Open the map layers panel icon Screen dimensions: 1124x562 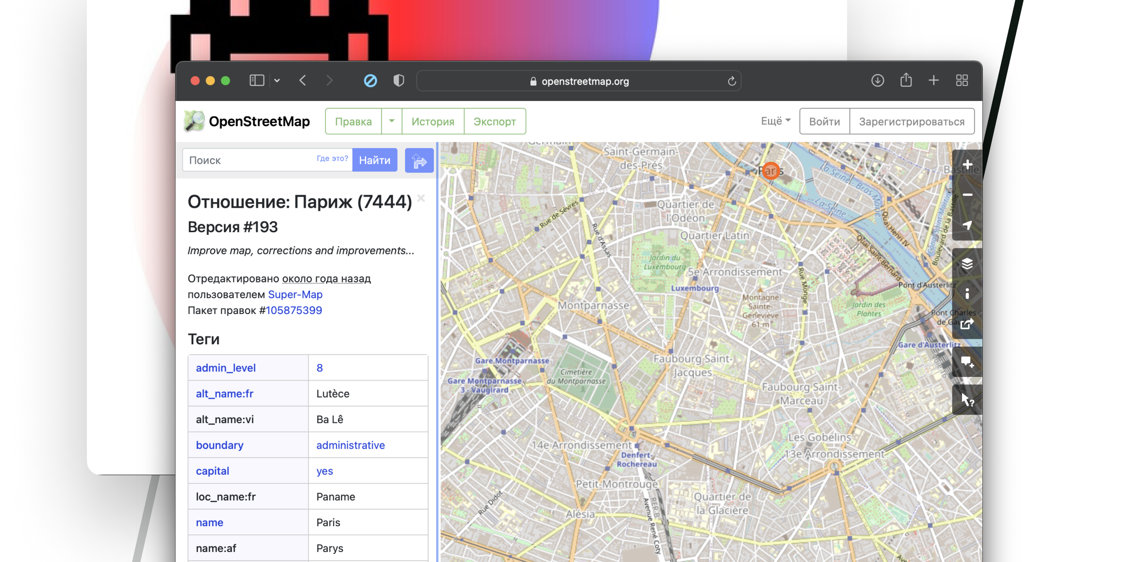[x=967, y=263]
